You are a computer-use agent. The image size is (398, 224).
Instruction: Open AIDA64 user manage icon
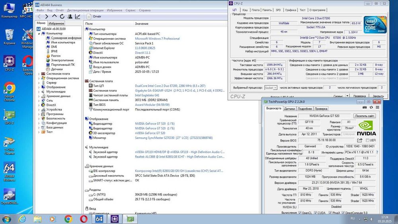pos(70,16)
